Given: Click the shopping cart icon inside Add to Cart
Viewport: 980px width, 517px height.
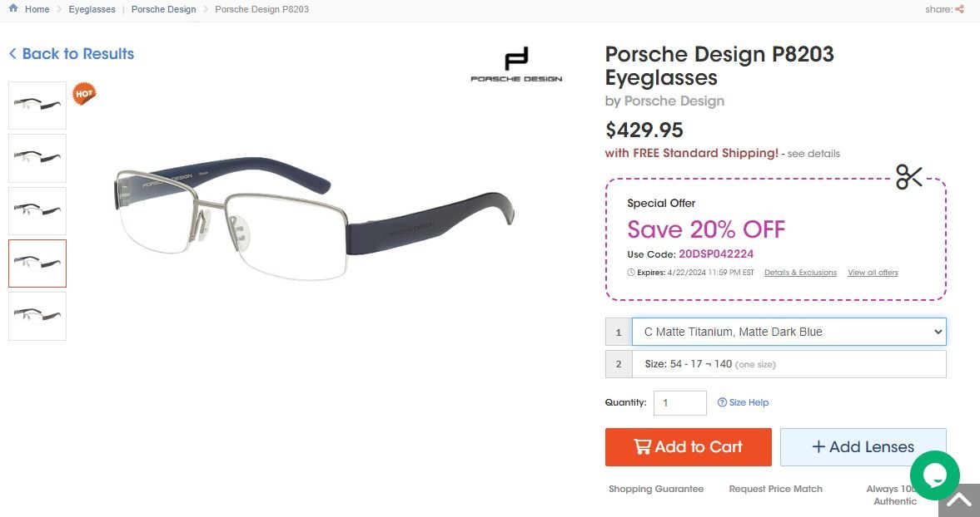Looking at the screenshot, I should click(x=642, y=446).
